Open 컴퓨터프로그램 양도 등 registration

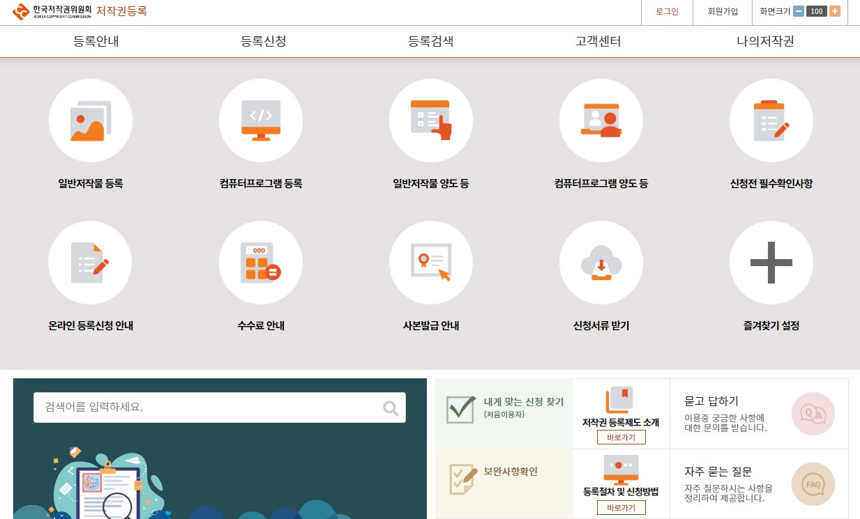click(601, 120)
